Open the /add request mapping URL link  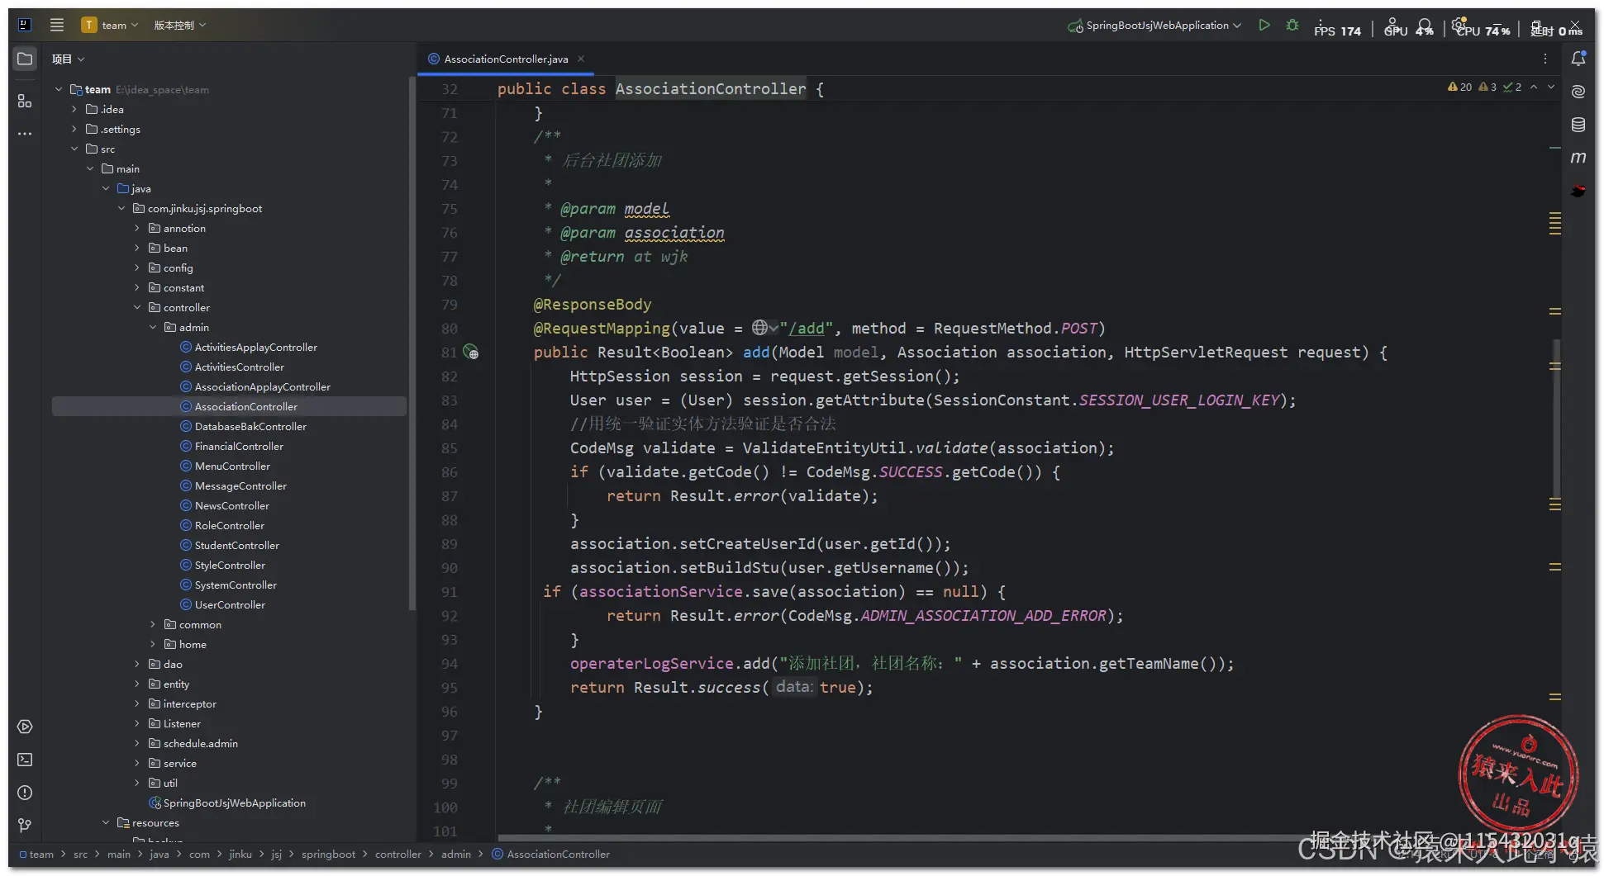[807, 329]
